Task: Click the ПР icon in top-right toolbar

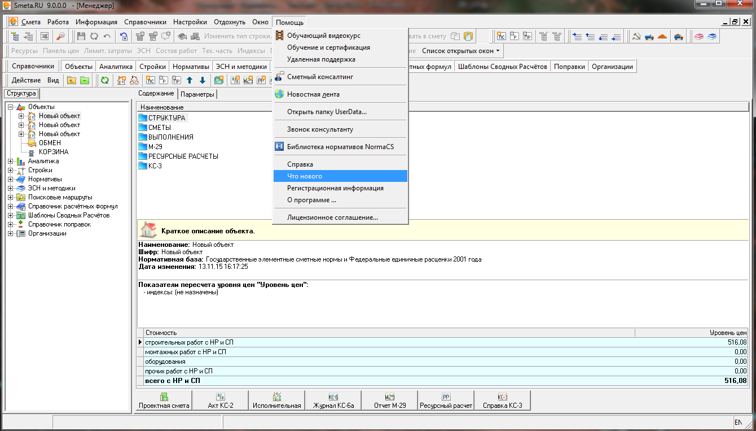Action: (x=528, y=37)
